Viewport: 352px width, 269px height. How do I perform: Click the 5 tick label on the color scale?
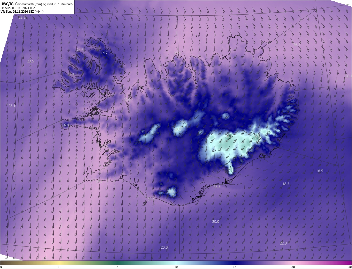click(117, 267)
